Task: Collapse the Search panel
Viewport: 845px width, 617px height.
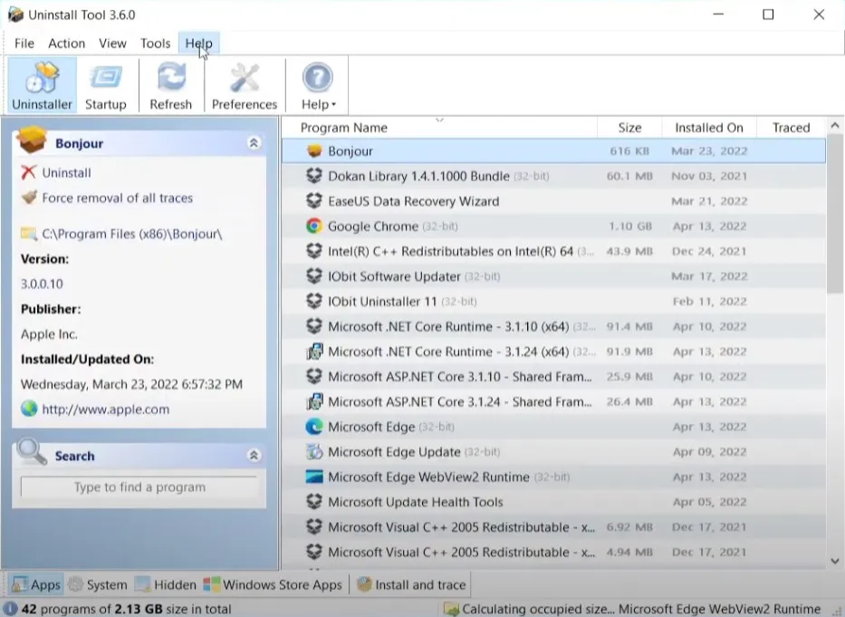Action: coord(254,456)
